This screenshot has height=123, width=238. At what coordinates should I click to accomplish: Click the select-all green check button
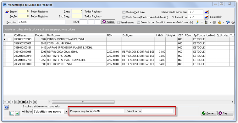(17, 113)
